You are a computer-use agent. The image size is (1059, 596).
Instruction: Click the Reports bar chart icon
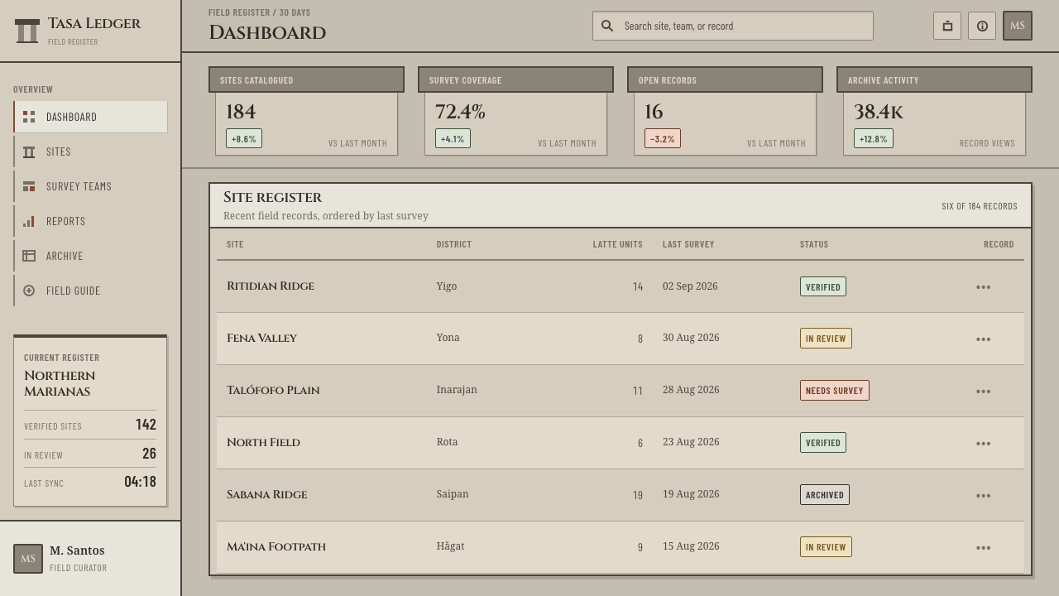[29, 221]
